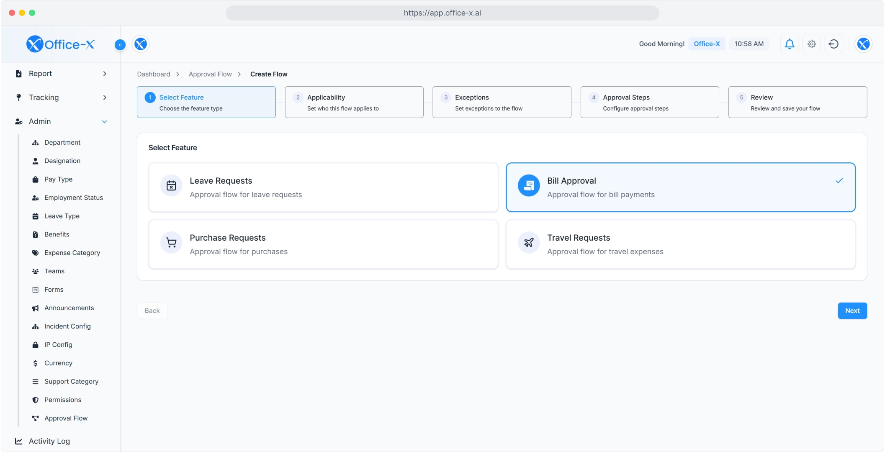Image resolution: width=885 pixels, height=452 pixels.
Task: Click the notification bell icon
Action: (x=789, y=44)
